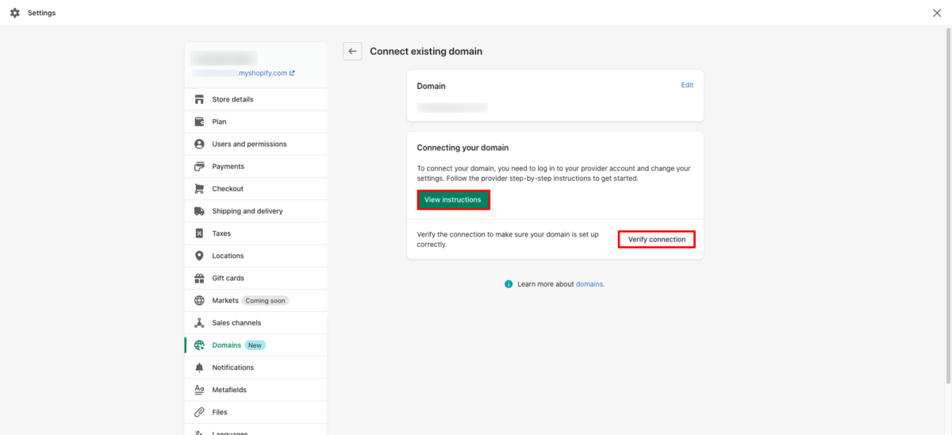952x435 pixels.
Task: Edit the connected domain
Action: tap(687, 85)
